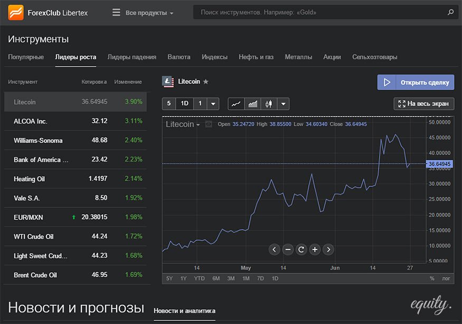The width and height of the screenshot is (462, 324).
Task: Select Williams-Sonoma row
Action: pyautogui.click(x=76, y=140)
